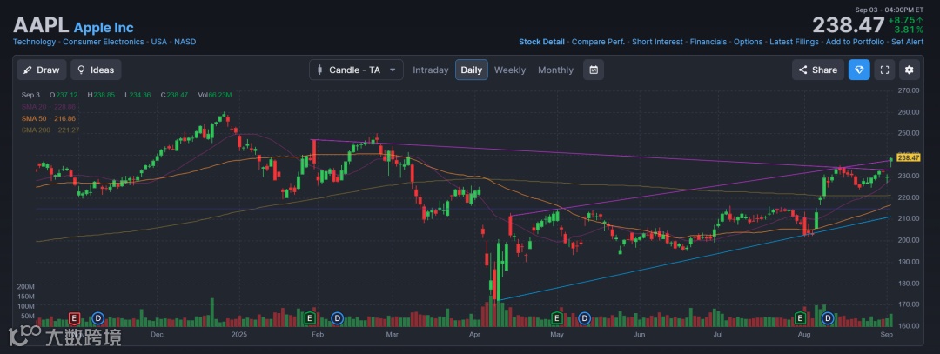Screen dimensions: 940x354
Task: Click the earnings E marker near Feb
Action: (310, 318)
